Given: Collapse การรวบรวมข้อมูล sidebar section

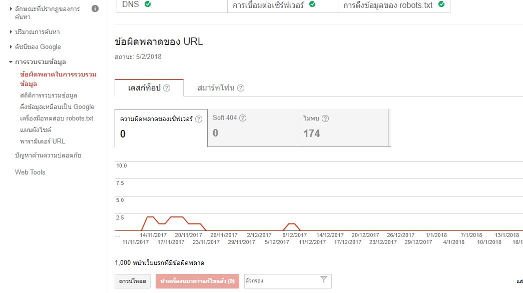Looking at the screenshot, I should [x=11, y=62].
